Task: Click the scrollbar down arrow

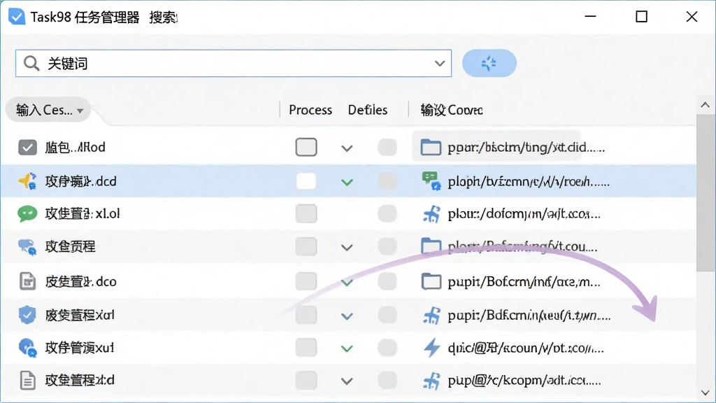Action: (706, 393)
